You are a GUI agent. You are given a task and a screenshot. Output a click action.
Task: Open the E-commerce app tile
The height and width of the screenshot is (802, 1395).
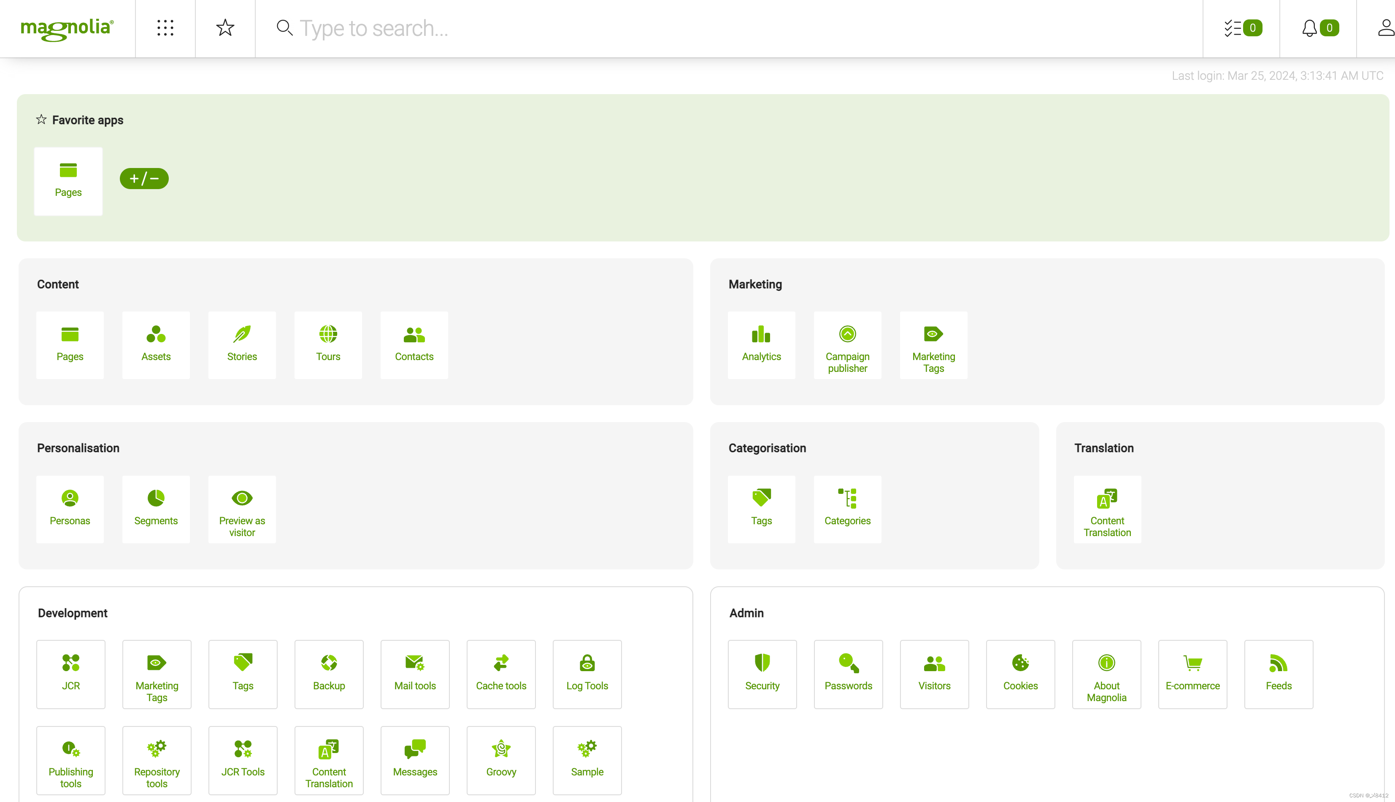[1192, 674]
